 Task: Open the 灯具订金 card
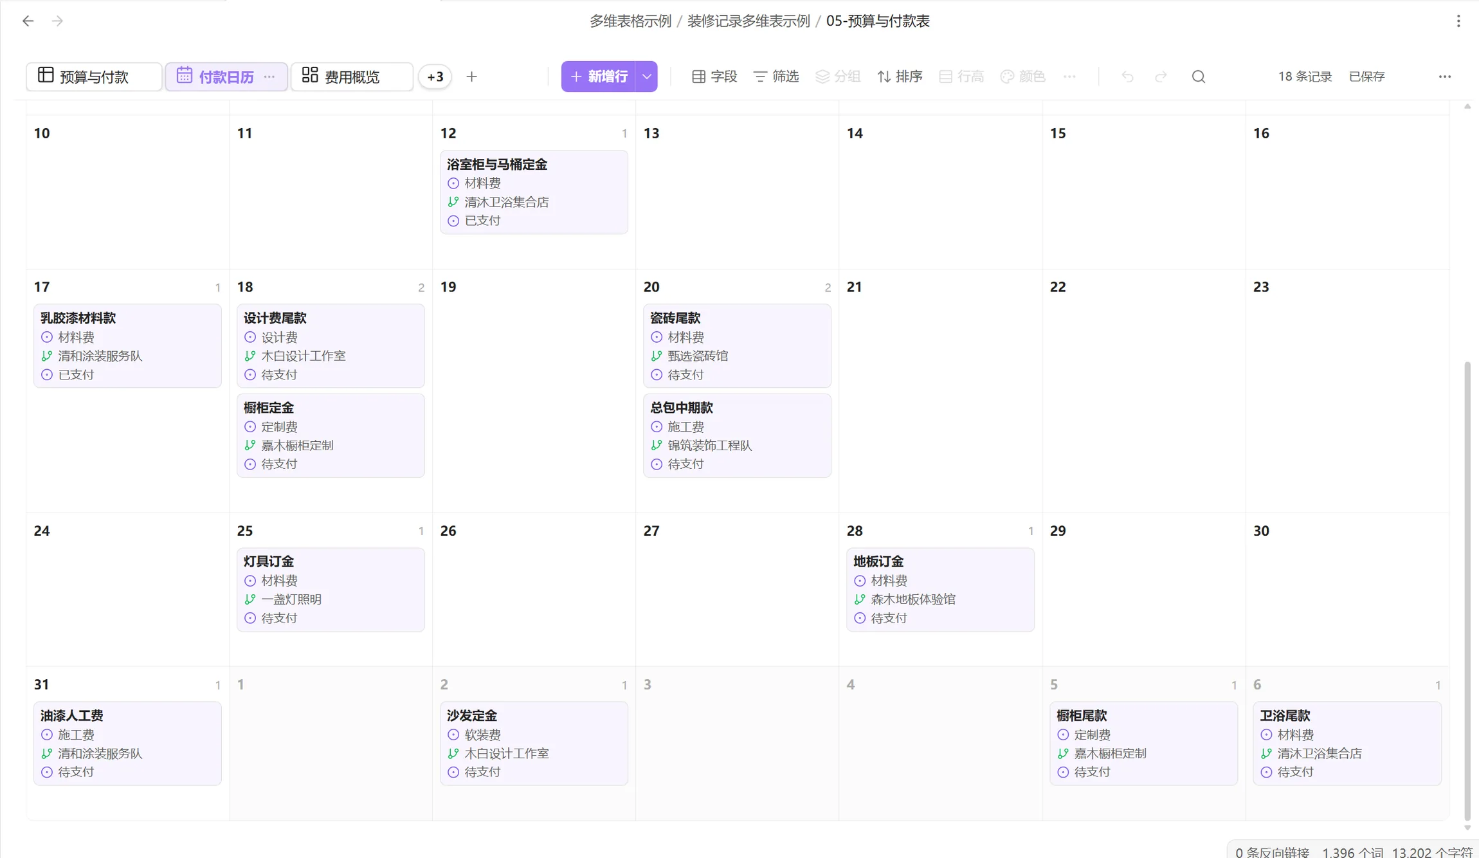(331, 589)
